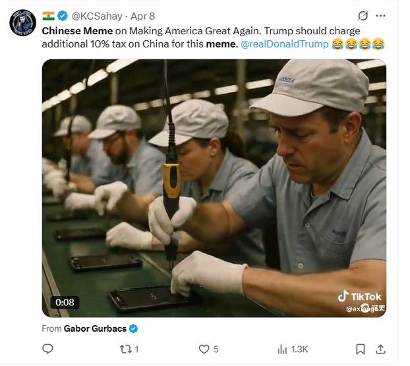Click the TikTok logo watermark on the video

coord(360,297)
